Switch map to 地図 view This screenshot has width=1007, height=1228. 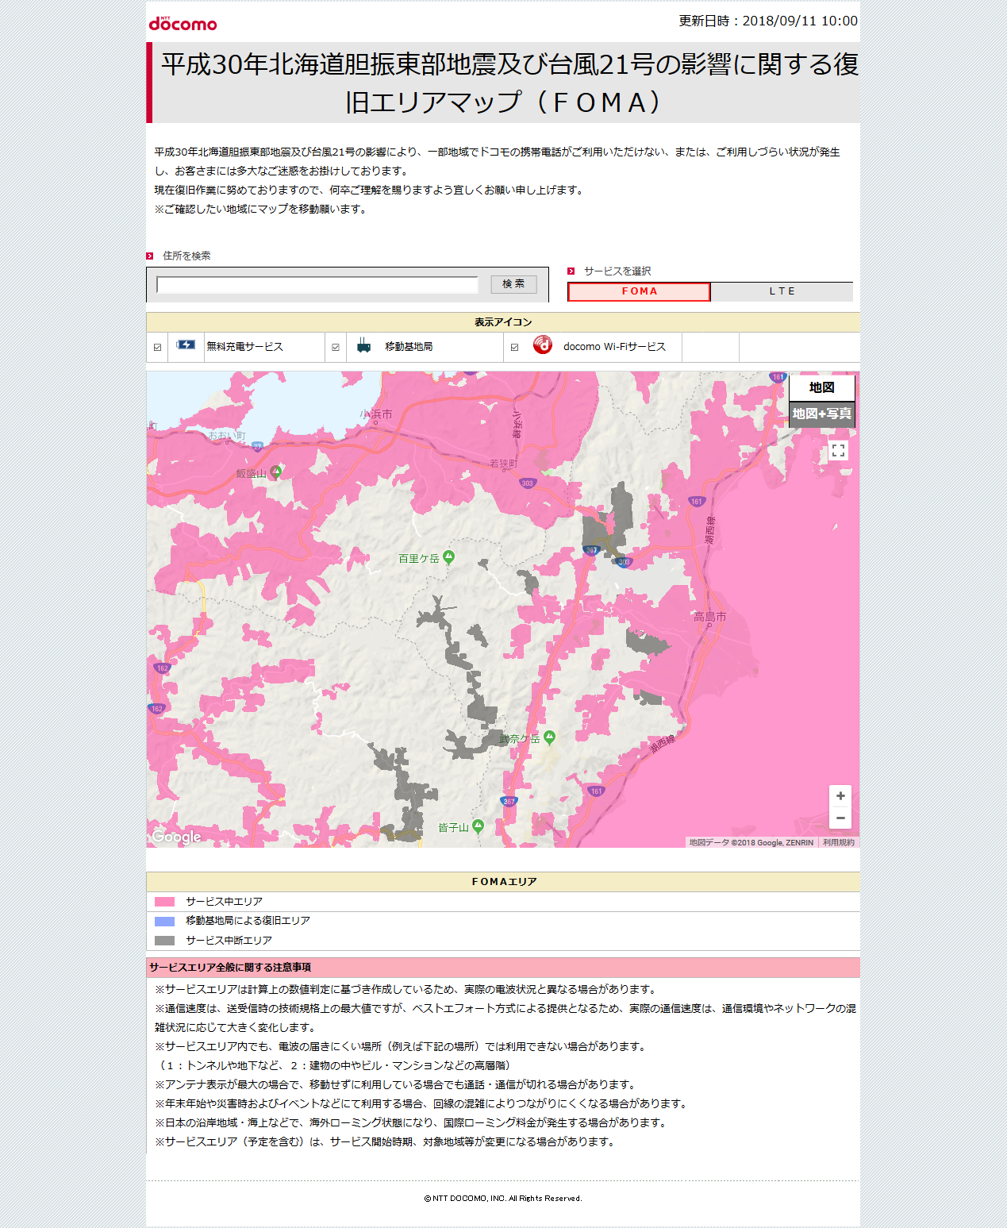(x=822, y=387)
